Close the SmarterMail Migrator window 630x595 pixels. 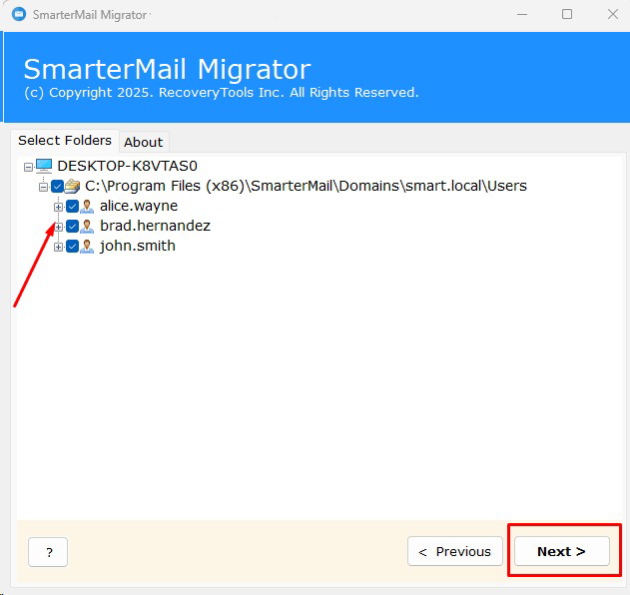(x=613, y=14)
